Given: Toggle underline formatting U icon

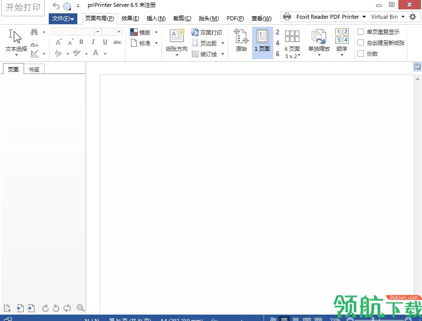Looking at the screenshot, I should [x=105, y=42].
